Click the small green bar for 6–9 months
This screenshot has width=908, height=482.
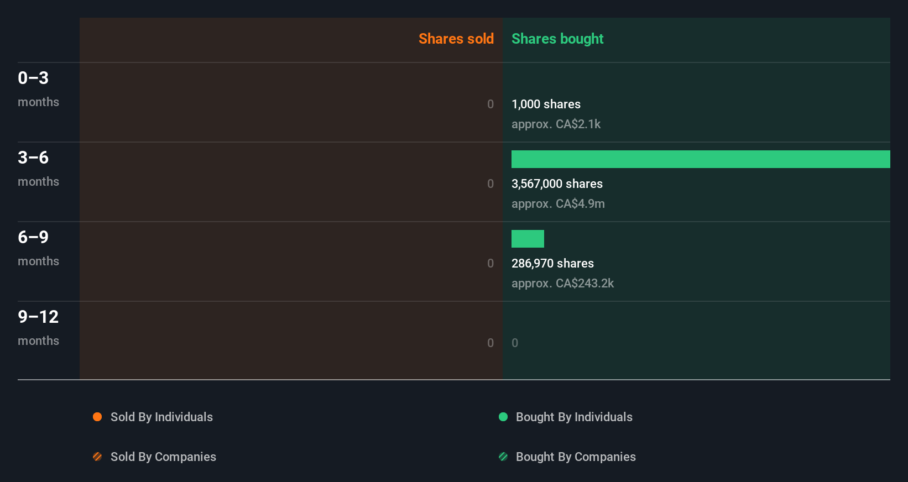pyautogui.click(x=528, y=239)
